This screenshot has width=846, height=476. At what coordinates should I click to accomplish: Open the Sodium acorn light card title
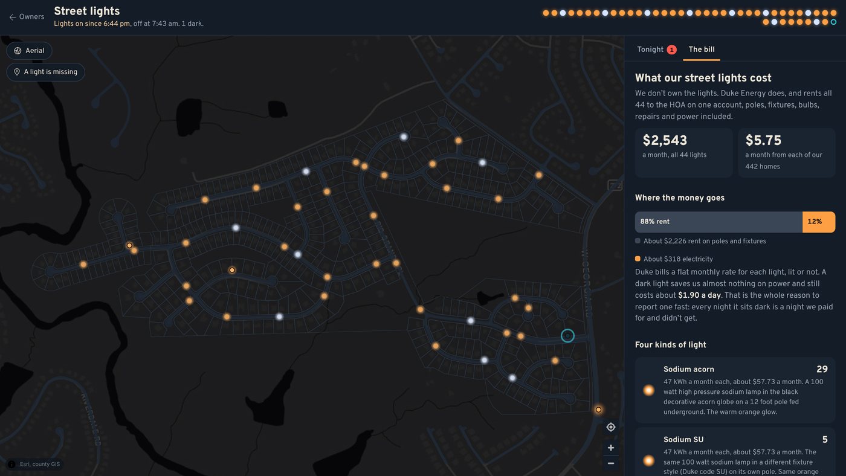pyautogui.click(x=689, y=369)
